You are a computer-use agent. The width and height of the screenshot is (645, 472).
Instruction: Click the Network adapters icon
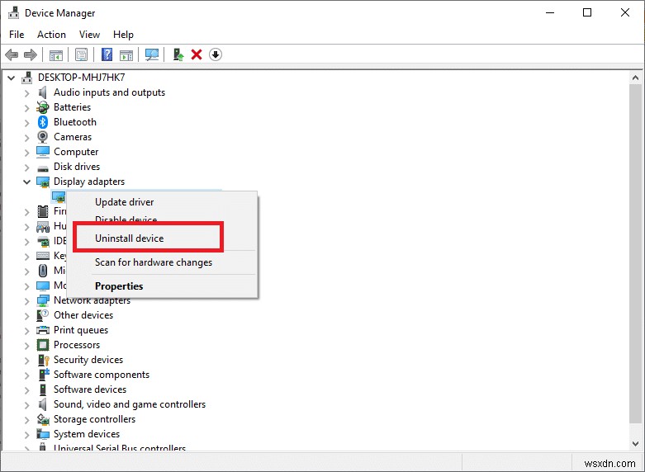(x=43, y=300)
